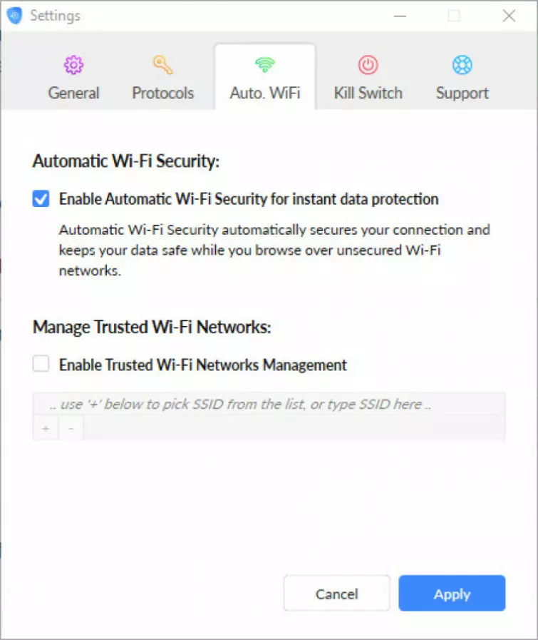Click the blue lifebuoy Support icon
The image size is (538, 640).
pyautogui.click(x=462, y=66)
